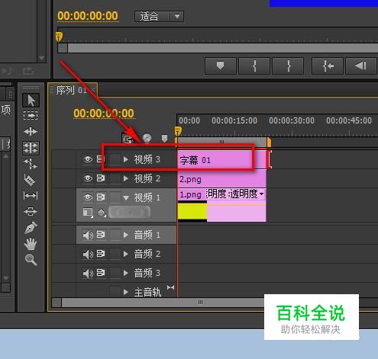Select the Zoom magnifier tool

31,259
